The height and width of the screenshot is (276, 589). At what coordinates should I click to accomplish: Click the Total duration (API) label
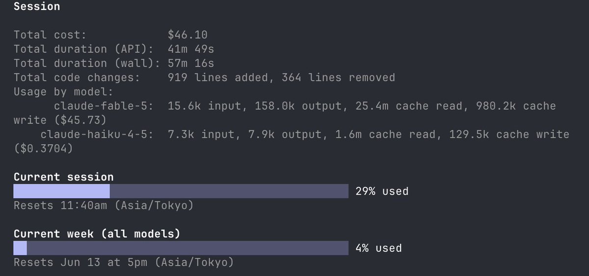(x=83, y=49)
